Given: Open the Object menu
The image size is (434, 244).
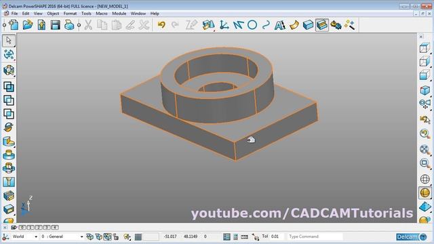Looking at the screenshot, I should [x=53, y=14].
